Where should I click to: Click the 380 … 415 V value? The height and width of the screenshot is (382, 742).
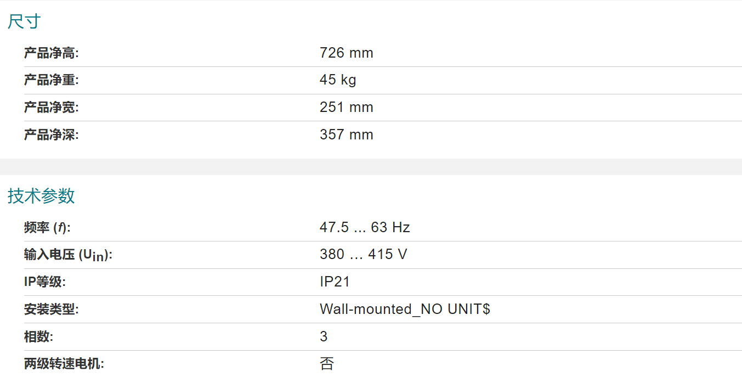tap(364, 255)
